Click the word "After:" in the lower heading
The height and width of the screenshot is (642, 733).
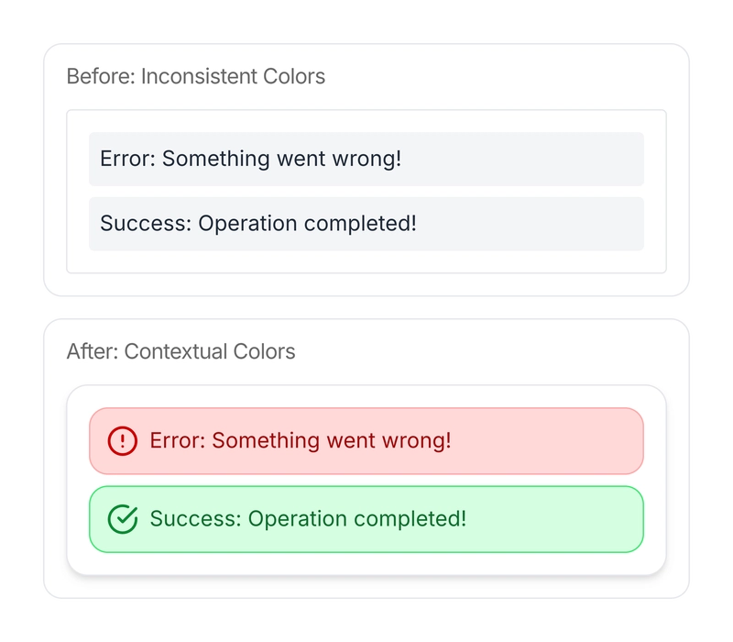(93, 351)
